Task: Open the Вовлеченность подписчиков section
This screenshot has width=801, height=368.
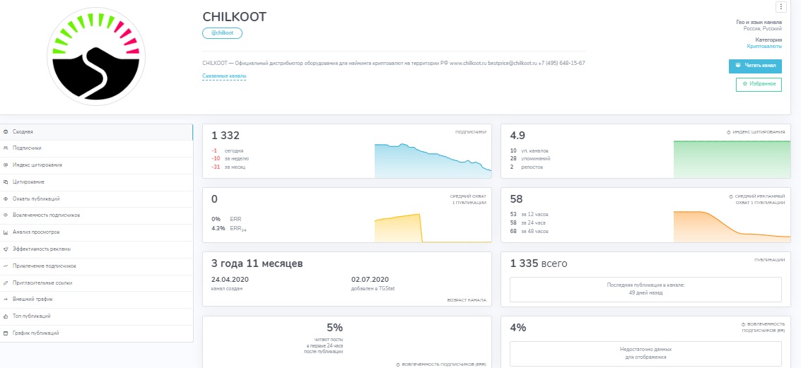Action: click(96, 215)
